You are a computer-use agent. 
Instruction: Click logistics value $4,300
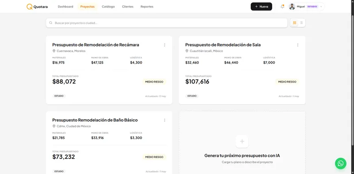tap(136, 62)
